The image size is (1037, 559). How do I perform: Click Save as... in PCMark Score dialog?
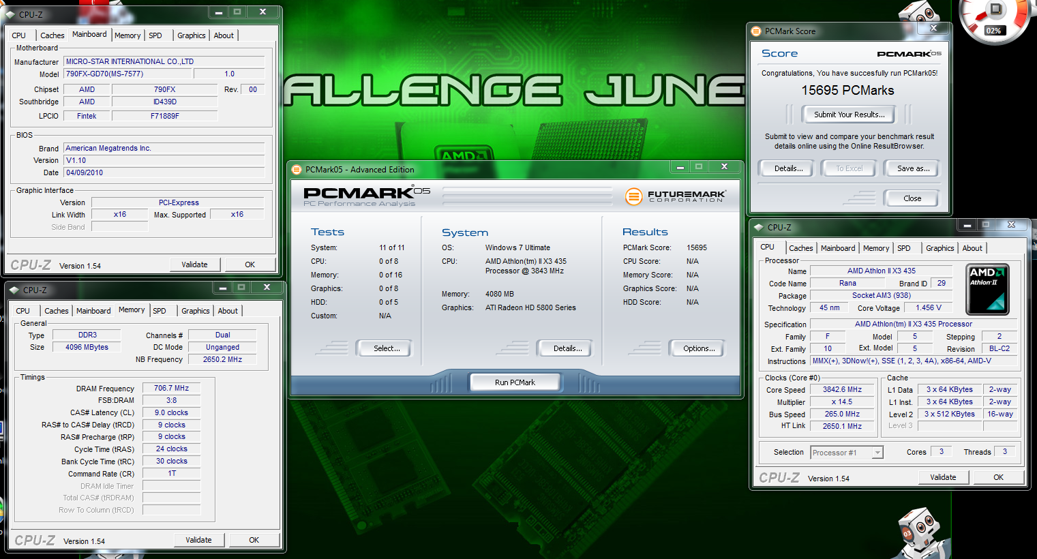click(913, 168)
